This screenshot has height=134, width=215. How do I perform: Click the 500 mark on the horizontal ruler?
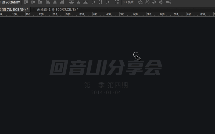[122, 14]
